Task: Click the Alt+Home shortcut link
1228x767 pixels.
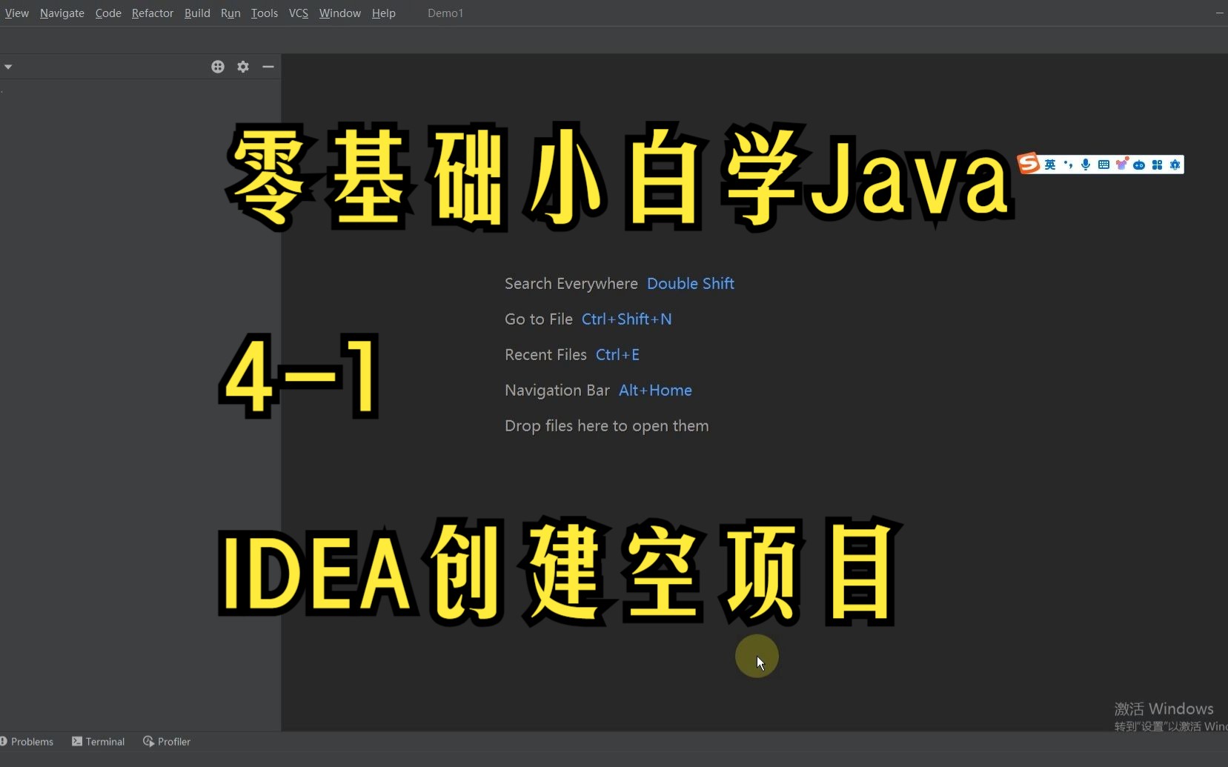Action: [x=655, y=391]
